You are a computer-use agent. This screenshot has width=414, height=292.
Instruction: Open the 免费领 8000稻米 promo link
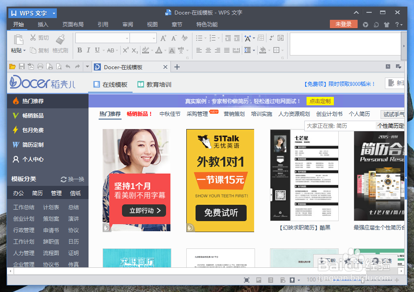[339, 84]
